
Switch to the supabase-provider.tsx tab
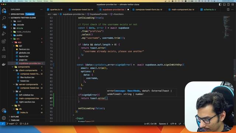tap(114, 10)
